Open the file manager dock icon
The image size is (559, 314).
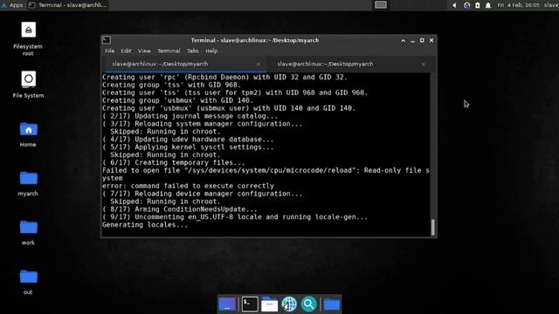(x=270, y=304)
